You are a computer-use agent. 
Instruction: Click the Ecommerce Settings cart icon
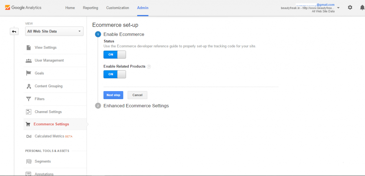click(28, 124)
